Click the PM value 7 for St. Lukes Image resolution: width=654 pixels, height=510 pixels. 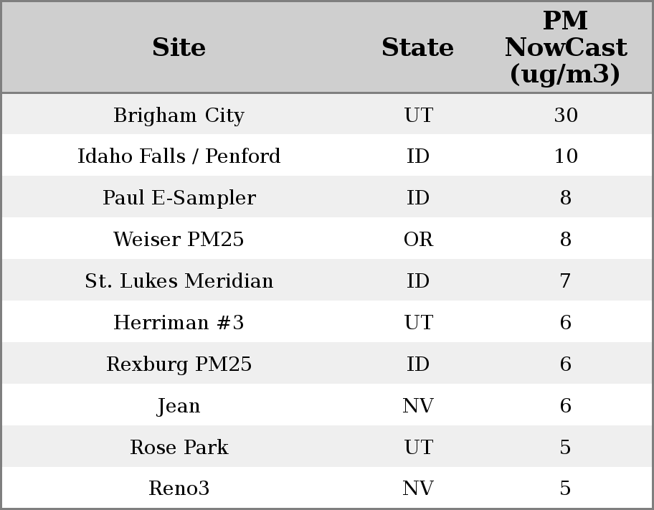(x=565, y=281)
